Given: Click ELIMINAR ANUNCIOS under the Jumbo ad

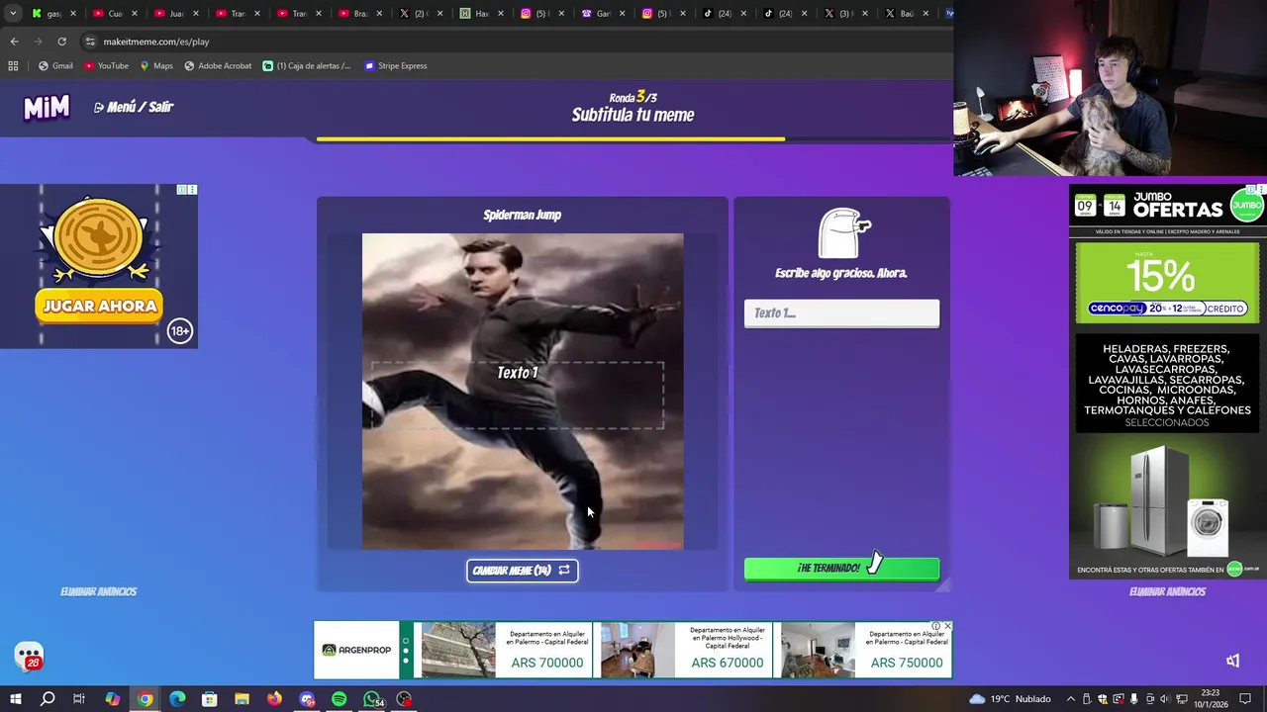Looking at the screenshot, I should coord(1167,591).
